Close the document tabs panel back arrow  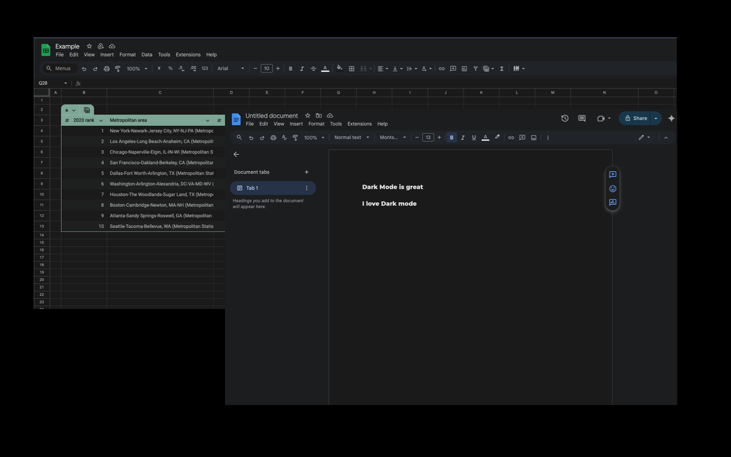coord(236,154)
